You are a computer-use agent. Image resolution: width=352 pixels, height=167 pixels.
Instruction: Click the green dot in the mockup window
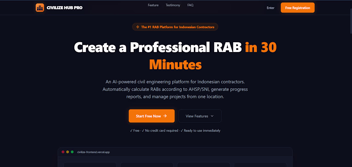point(72,152)
